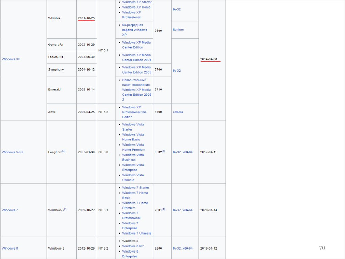The width and height of the screenshot is (345, 259).
Task: Open Windows 7 Starter link
Action: click(135, 187)
